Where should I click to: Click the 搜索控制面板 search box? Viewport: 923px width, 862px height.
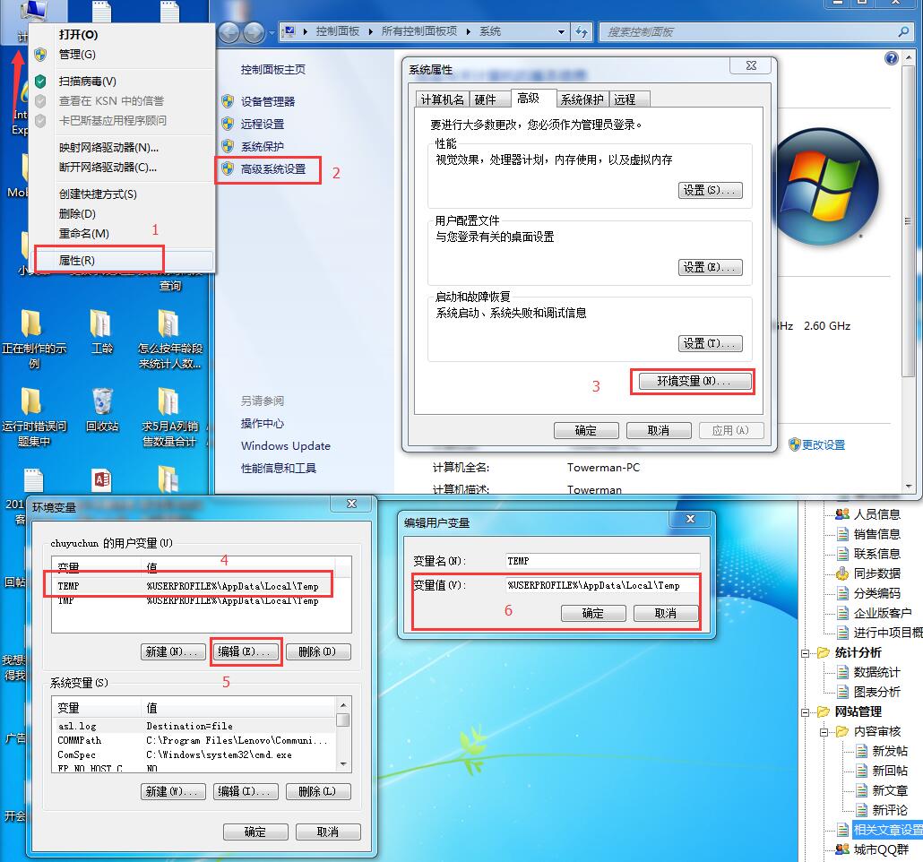point(756,31)
